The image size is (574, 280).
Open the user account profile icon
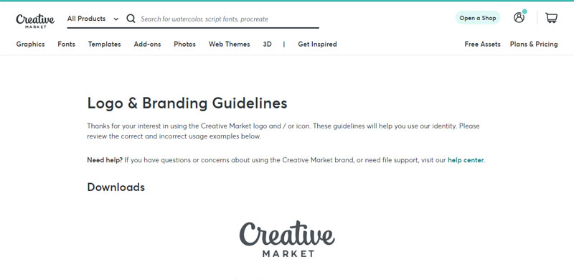[519, 18]
